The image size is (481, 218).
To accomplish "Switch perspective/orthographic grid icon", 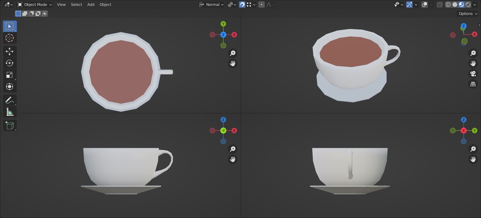I will 473,84.
